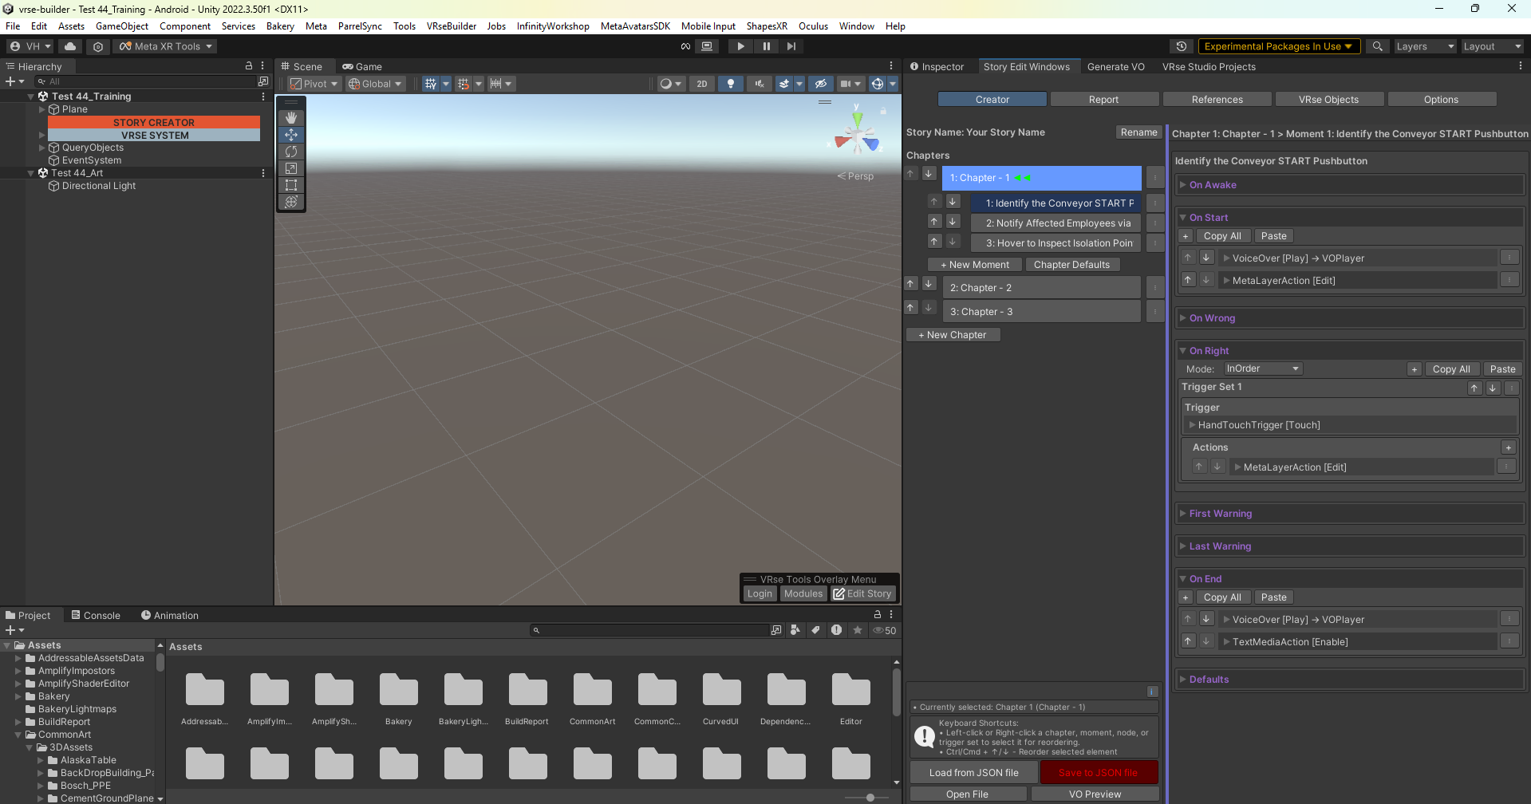Move Chapter 2 down with arrow
The width and height of the screenshot is (1531, 804).
[x=929, y=283]
